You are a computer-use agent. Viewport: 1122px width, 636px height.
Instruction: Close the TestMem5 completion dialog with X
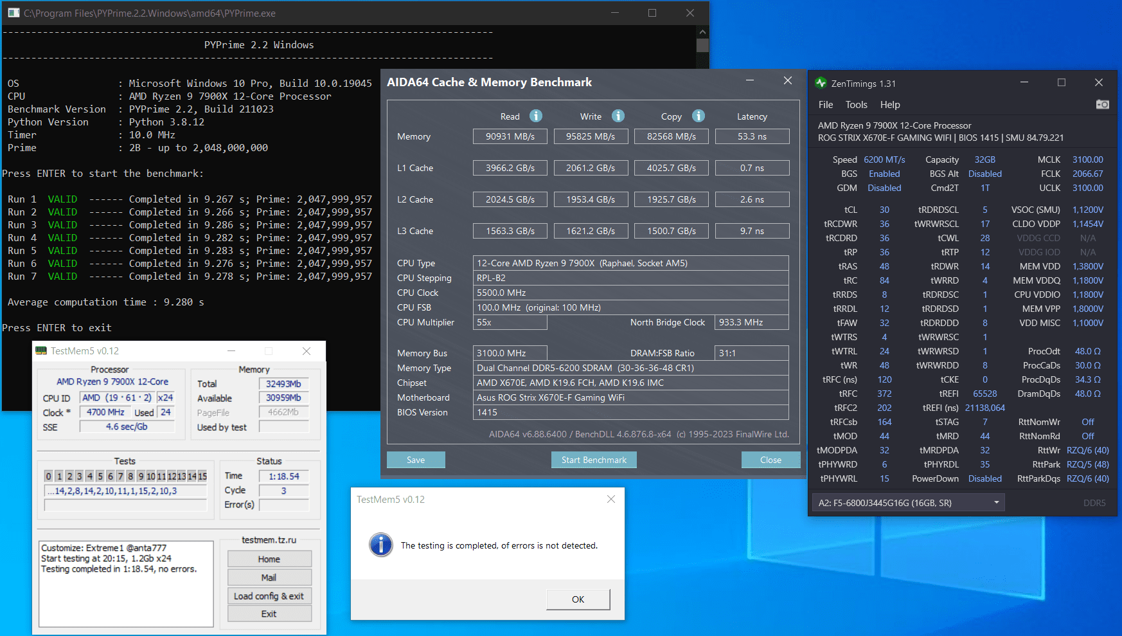[x=611, y=499]
